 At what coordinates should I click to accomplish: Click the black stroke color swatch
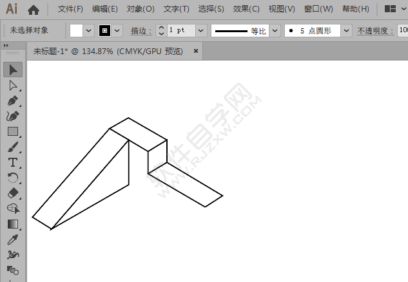(x=104, y=31)
